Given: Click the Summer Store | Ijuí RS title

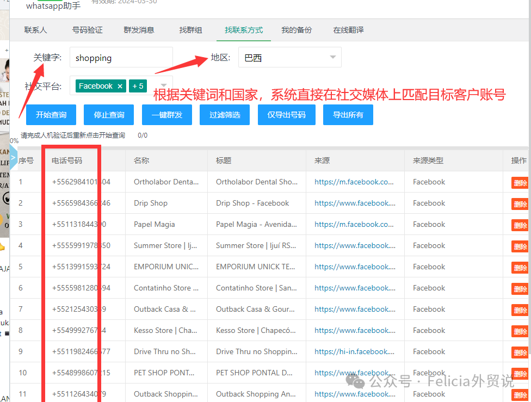Looking at the screenshot, I should coord(256,245).
